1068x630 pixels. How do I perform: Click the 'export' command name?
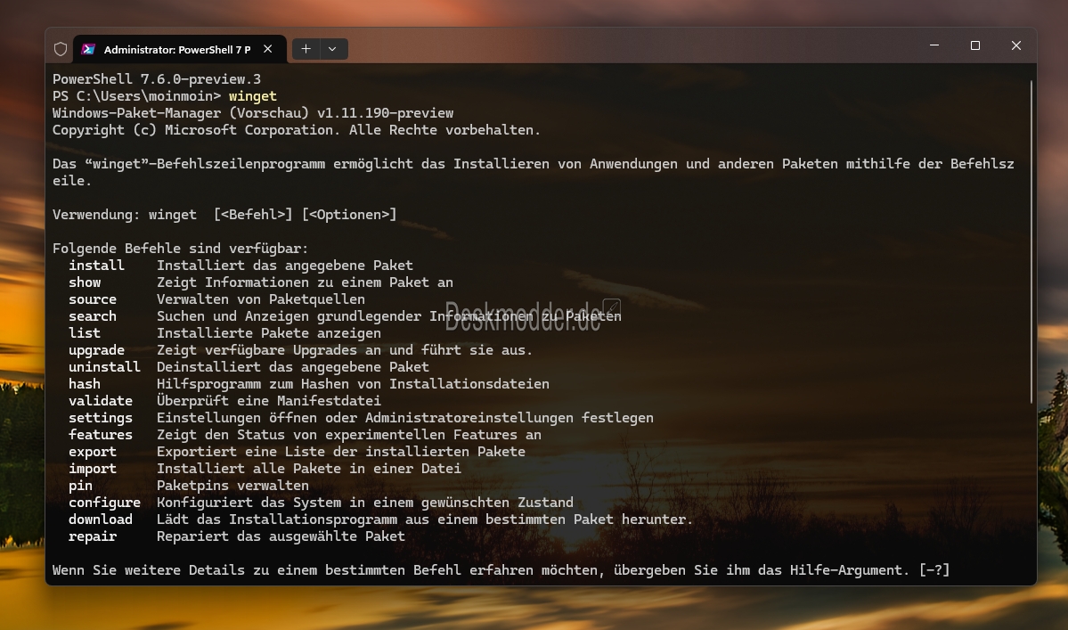pos(93,452)
